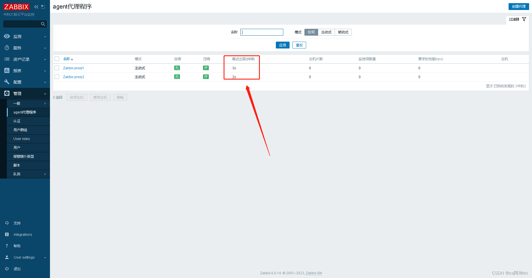The width and height of the screenshot is (532, 278).
Task: Expand the 服务 menu chevron
Action: (x=45, y=48)
